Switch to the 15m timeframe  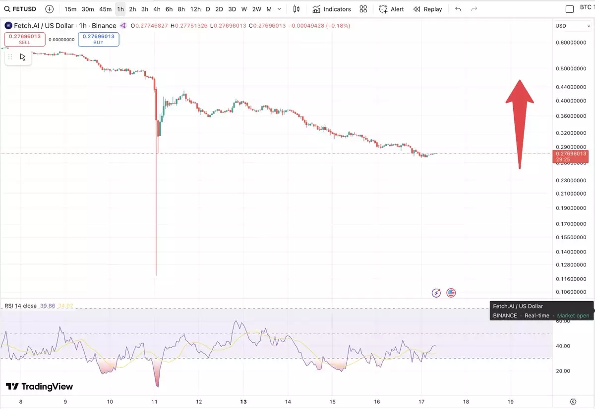[x=70, y=9]
